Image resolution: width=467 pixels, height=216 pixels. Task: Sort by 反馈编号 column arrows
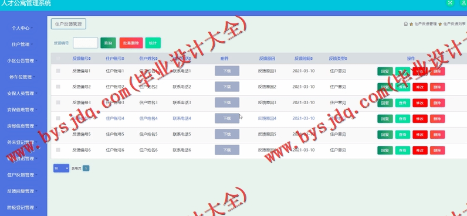90,59
